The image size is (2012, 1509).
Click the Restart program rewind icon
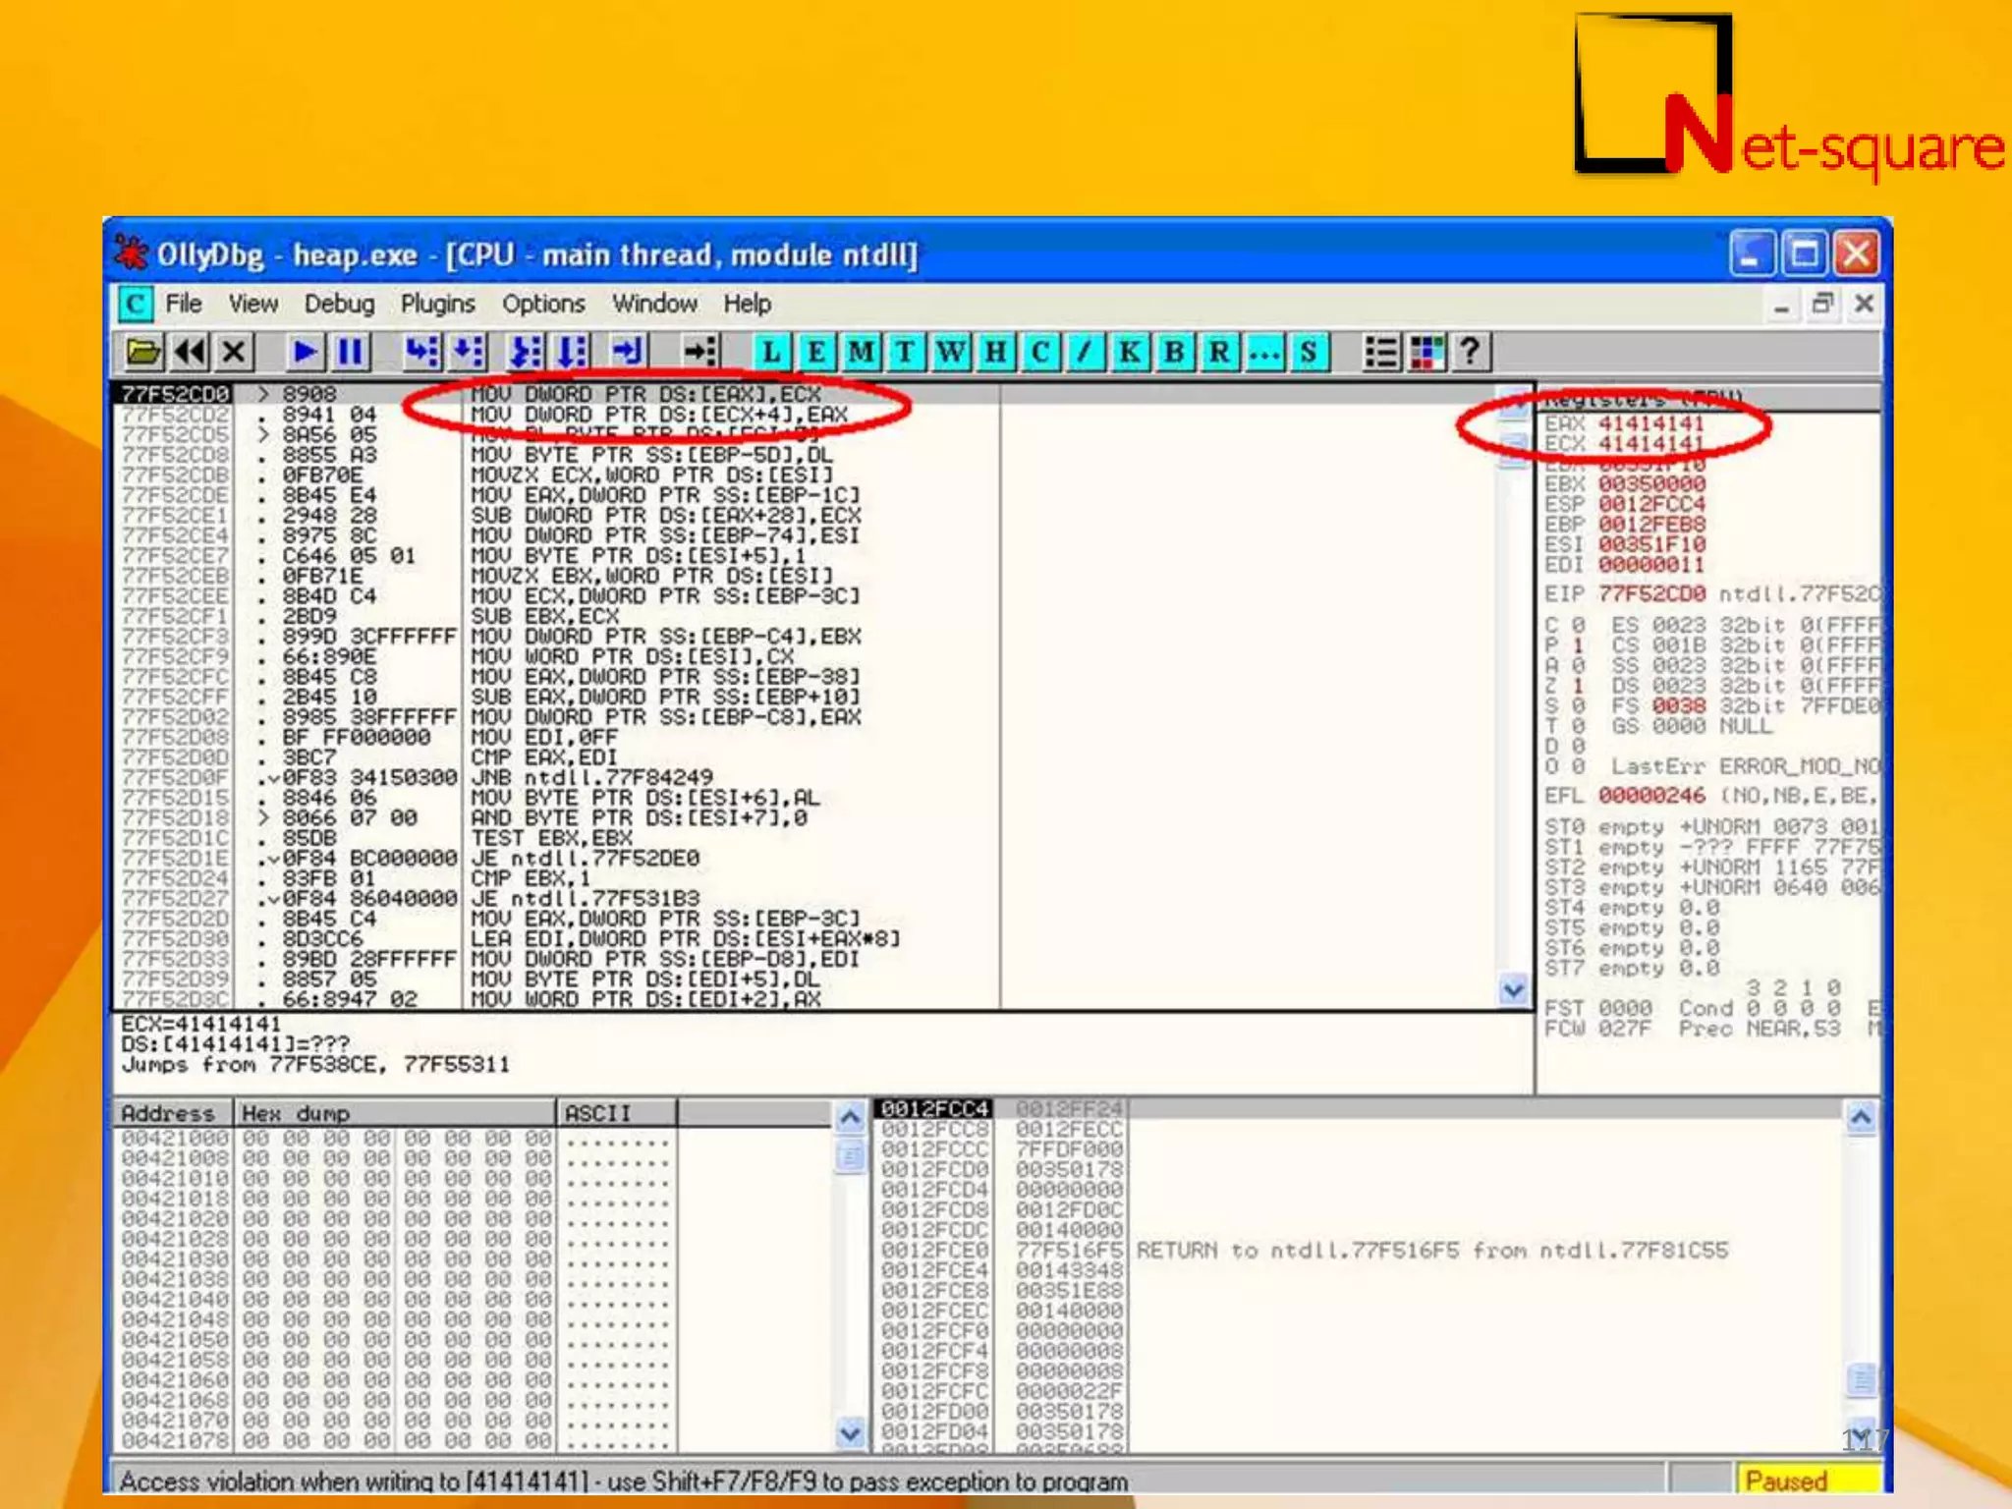click(190, 352)
